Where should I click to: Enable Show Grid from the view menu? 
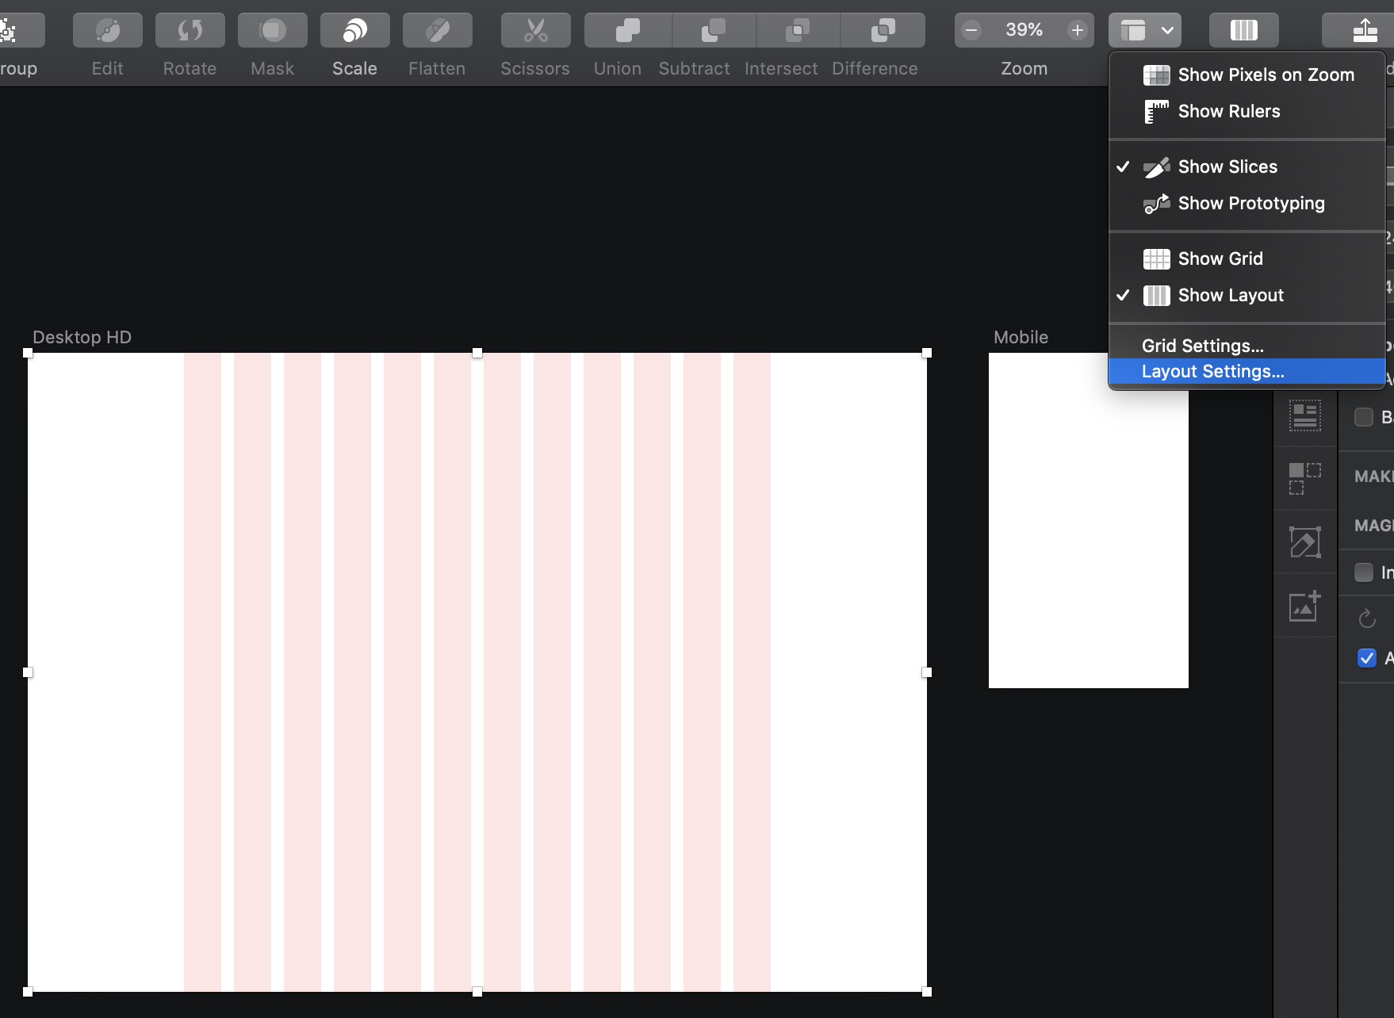(x=1220, y=258)
